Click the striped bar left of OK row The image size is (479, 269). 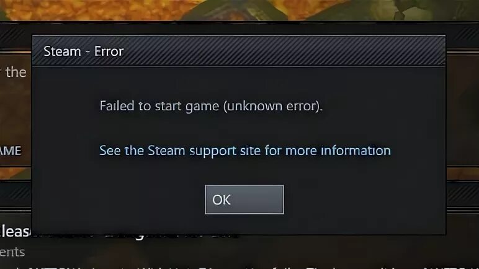(x=16, y=195)
